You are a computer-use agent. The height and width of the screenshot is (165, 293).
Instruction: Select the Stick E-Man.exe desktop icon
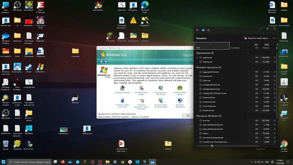click(x=40, y=7)
